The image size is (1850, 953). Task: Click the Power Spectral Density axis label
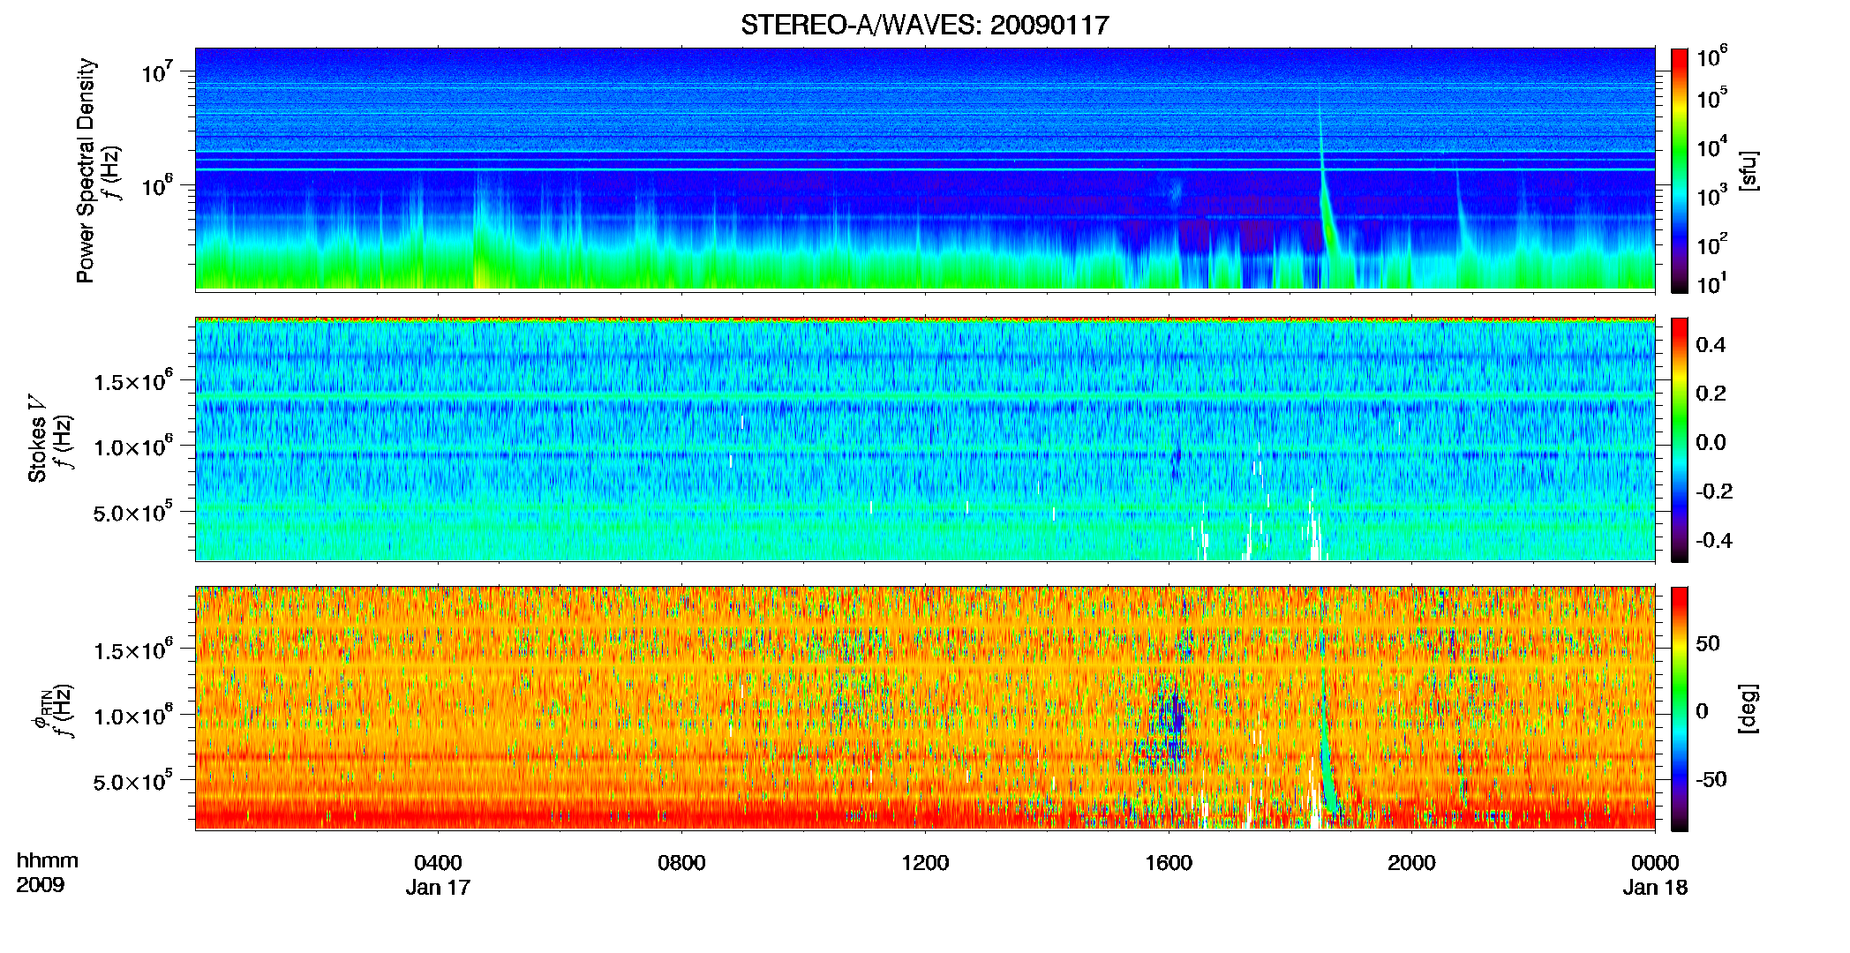[86, 170]
